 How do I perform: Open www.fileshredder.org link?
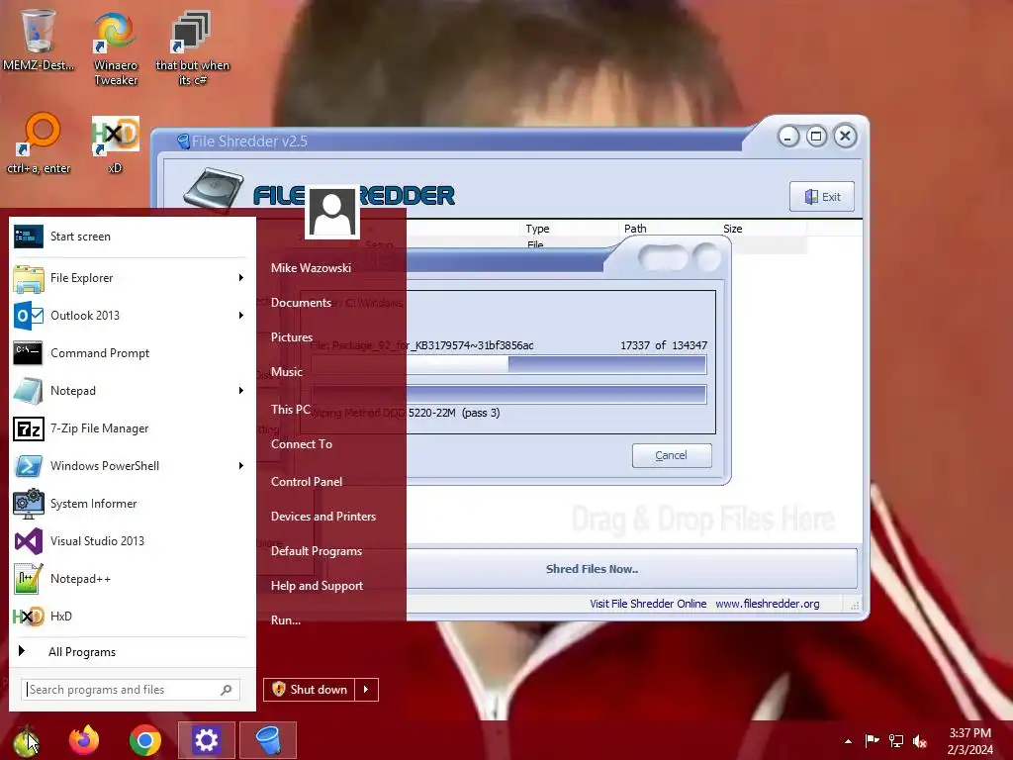coord(768,604)
